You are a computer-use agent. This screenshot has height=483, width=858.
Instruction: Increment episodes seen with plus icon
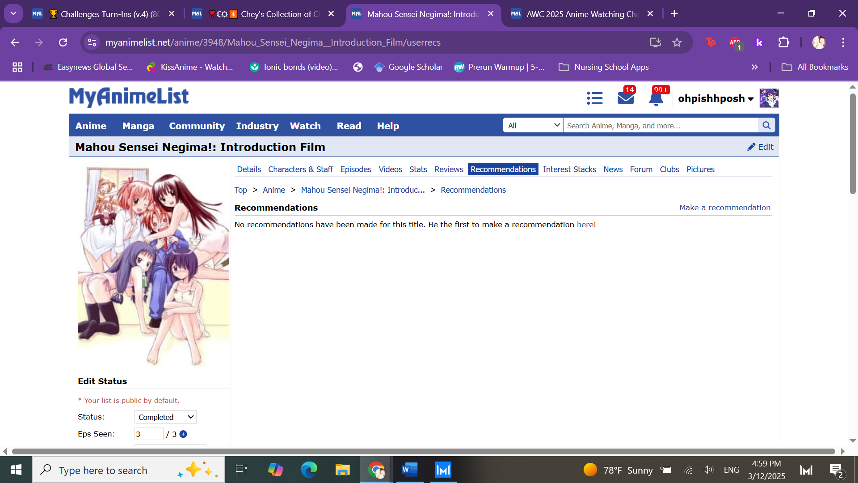coord(183,434)
